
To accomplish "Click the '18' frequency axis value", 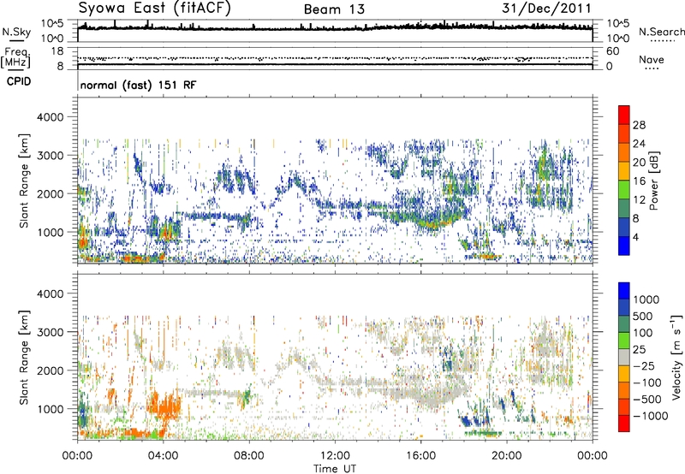I will [x=57, y=51].
